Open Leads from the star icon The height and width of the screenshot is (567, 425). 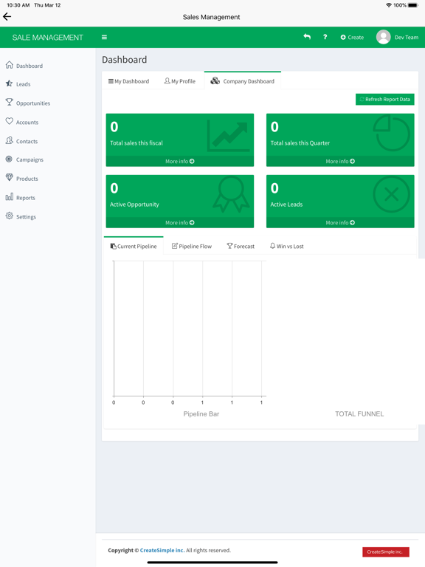click(9, 83)
